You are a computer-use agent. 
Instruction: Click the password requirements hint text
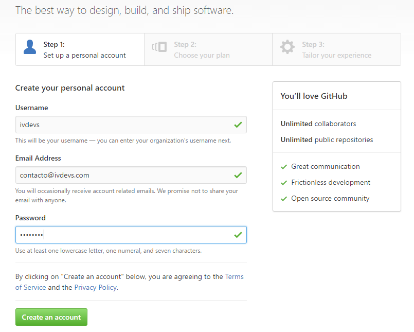pos(108,251)
